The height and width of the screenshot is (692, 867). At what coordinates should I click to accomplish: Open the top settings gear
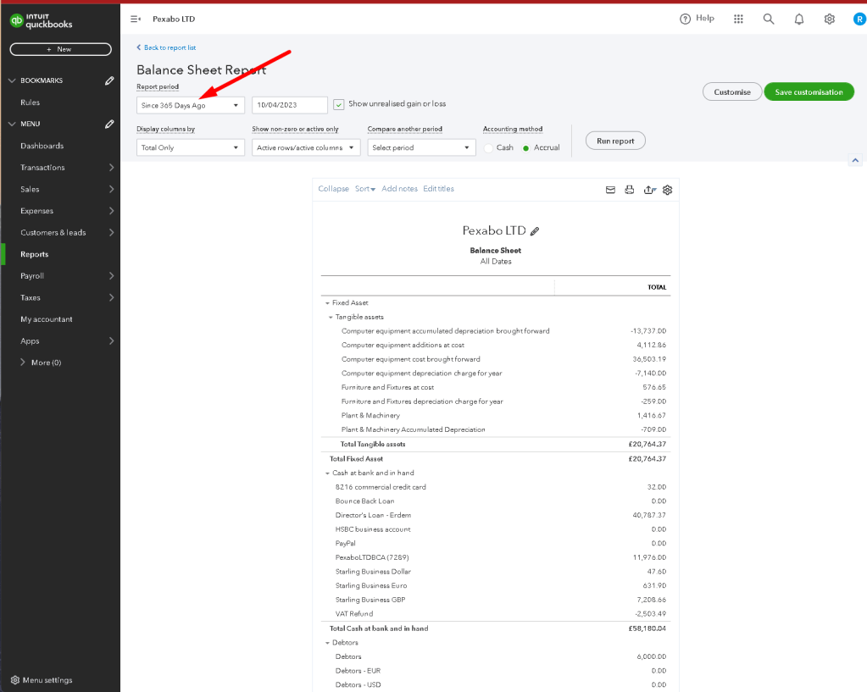point(830,19)
